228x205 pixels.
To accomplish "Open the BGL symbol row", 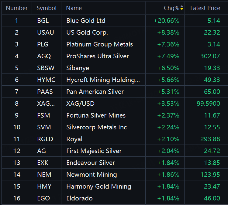I will point(43,21).
